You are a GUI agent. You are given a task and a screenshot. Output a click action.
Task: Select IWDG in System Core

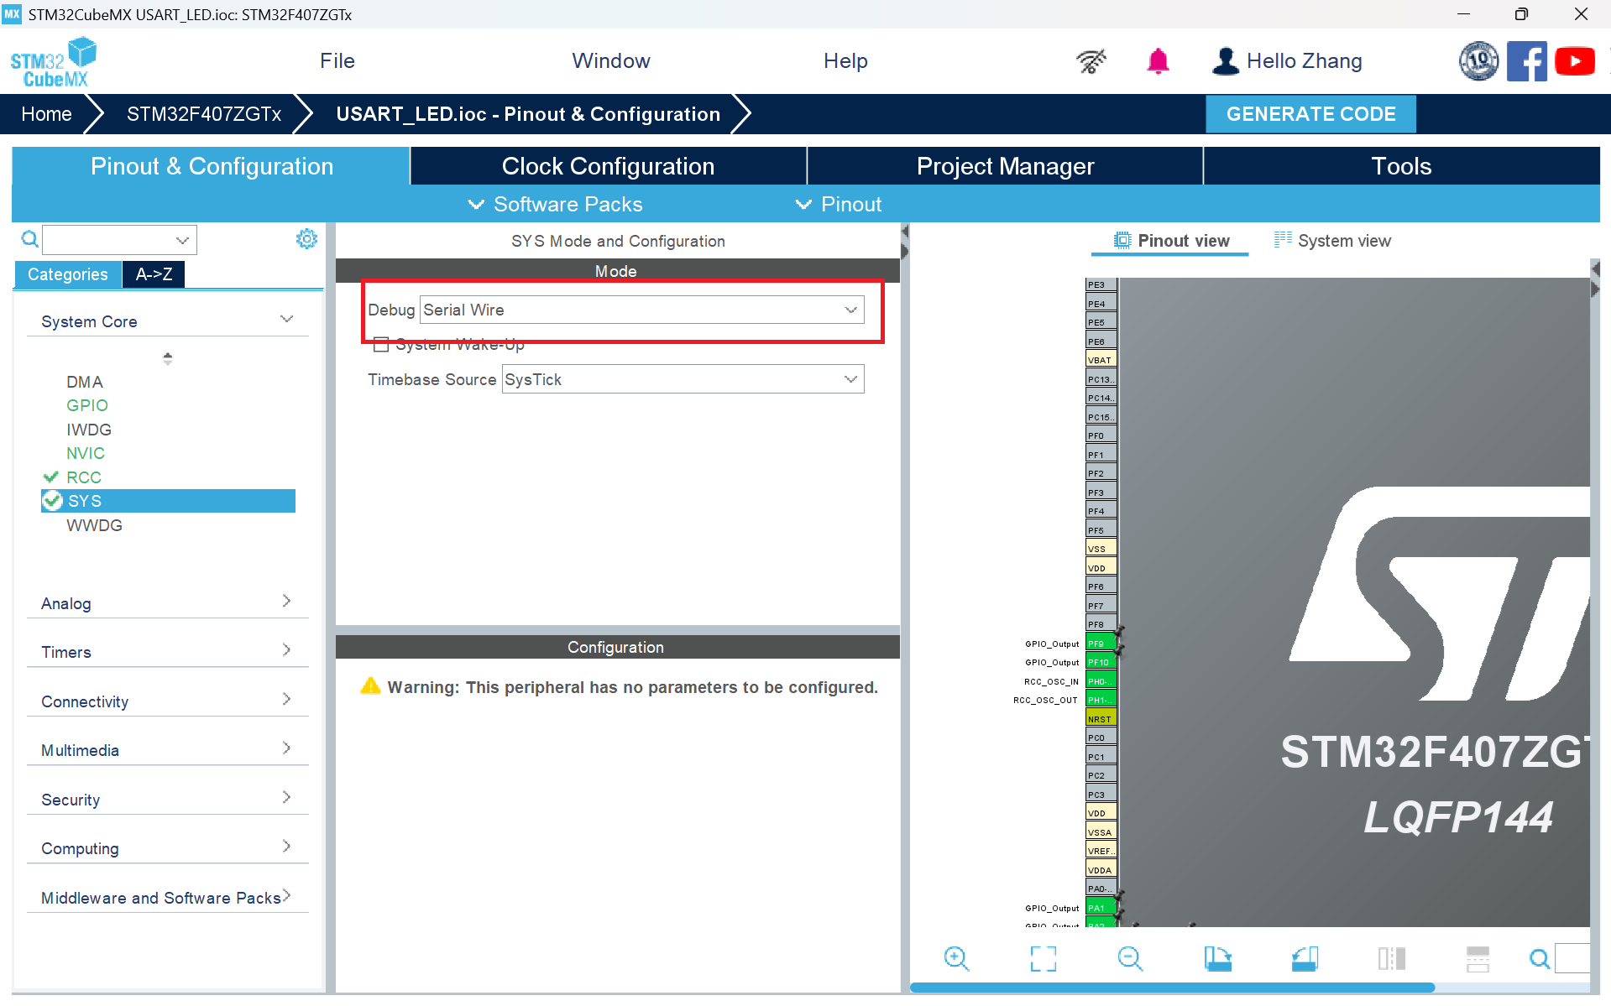[x=89, y=430]
